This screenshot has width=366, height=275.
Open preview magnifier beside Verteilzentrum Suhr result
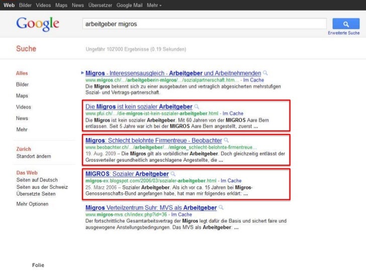221,208
